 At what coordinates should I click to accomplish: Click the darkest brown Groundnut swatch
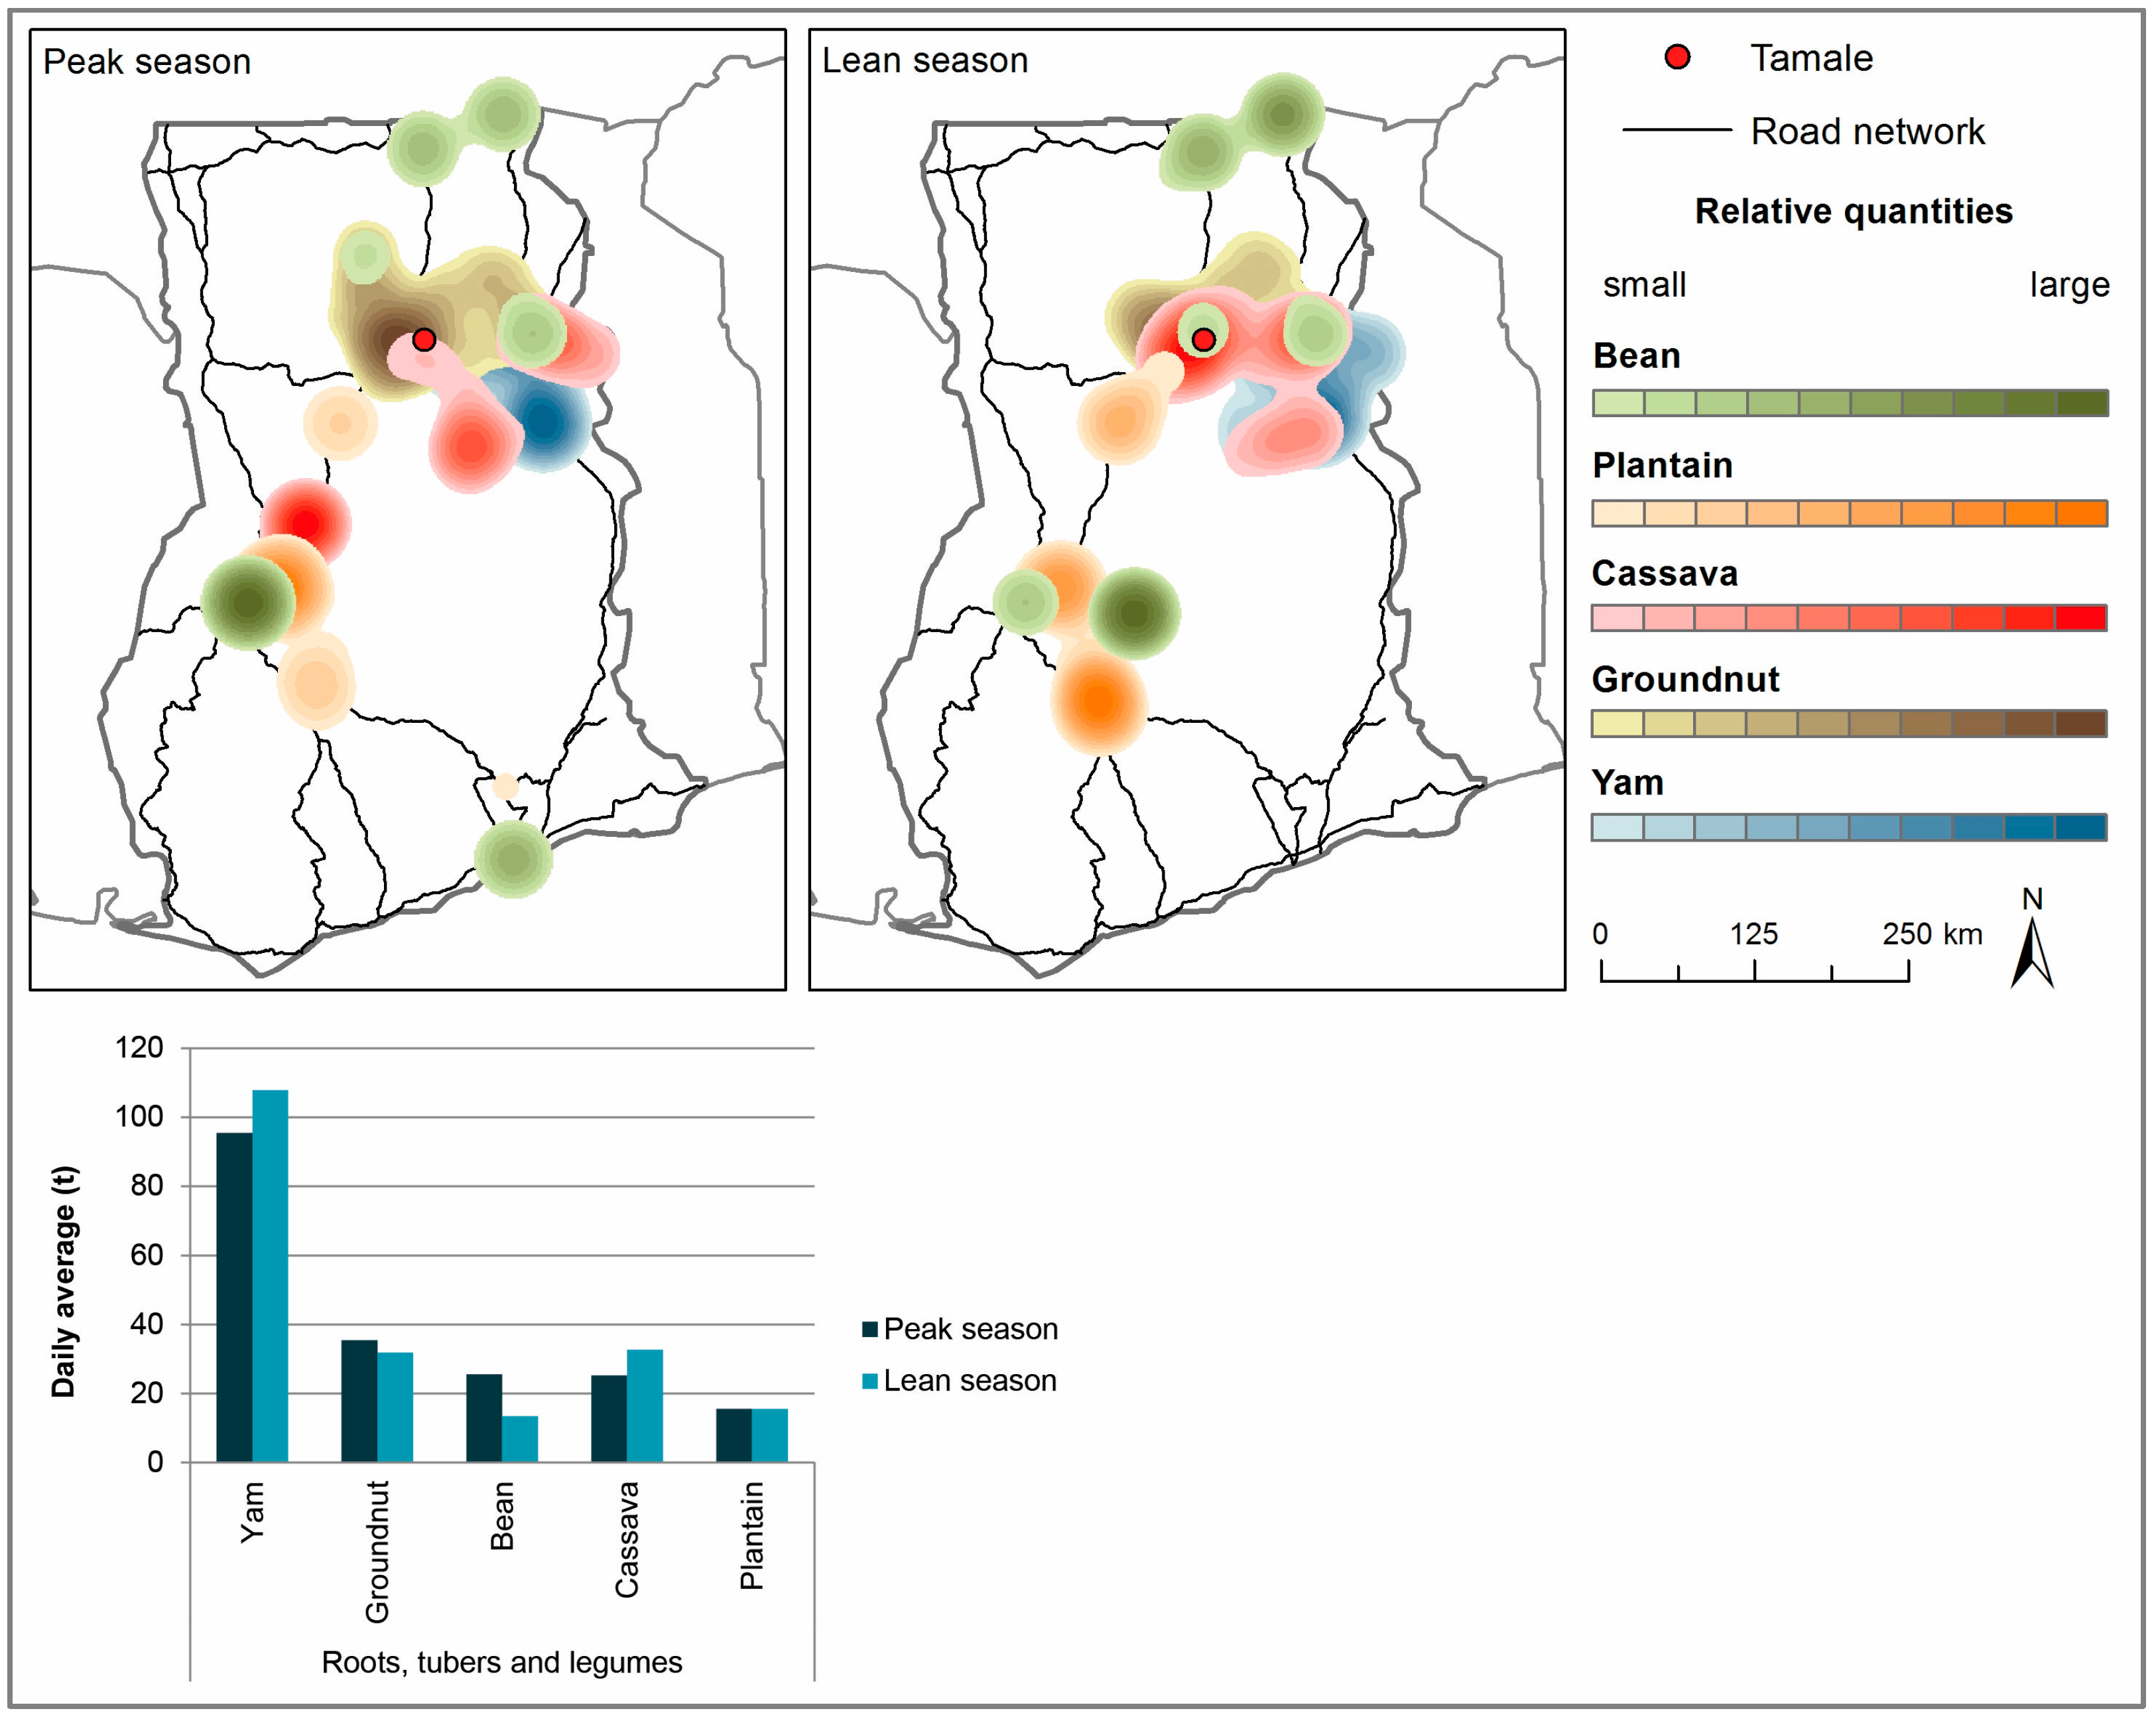pyautogui.click(x=2081, y=723)
